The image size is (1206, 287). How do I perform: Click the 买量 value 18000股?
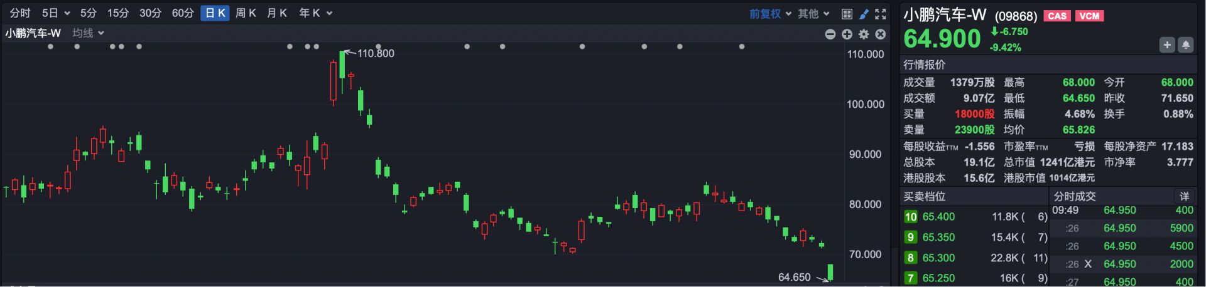coord(975,114)
